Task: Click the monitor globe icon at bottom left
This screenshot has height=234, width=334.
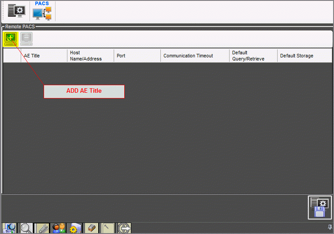Action: click(10, 228)
